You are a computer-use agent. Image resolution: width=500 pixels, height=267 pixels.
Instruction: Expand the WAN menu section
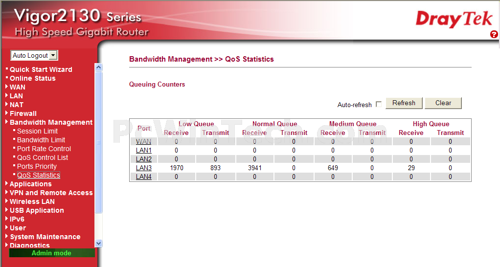pyautogui.click(x=17, y=87)
